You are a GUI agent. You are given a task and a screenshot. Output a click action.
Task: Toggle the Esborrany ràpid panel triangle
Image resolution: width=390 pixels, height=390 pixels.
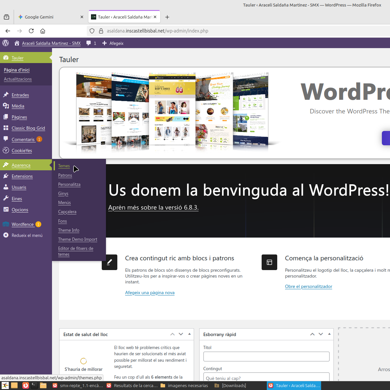pos(329,334)
